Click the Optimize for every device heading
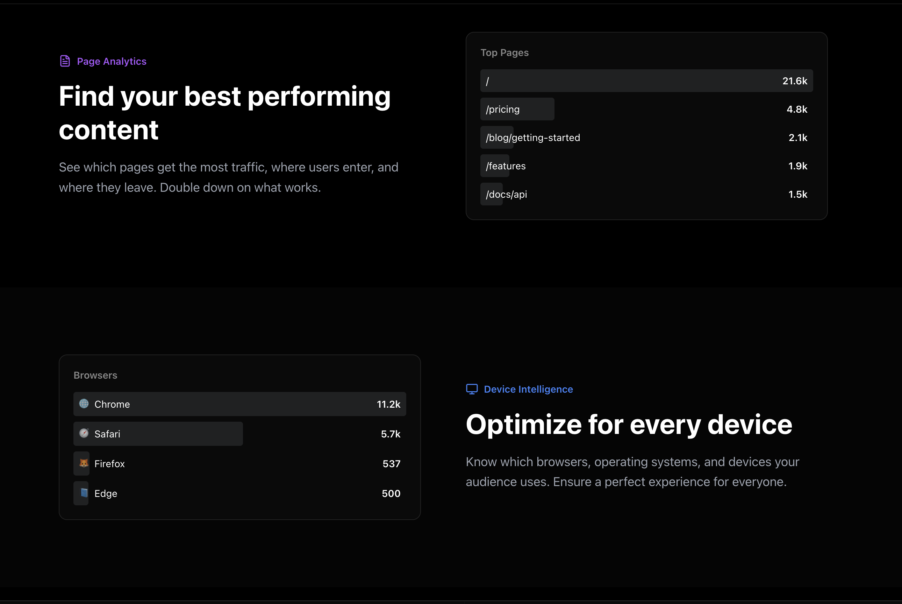Screen dimensions: 902x604 (x=629, y=424)
